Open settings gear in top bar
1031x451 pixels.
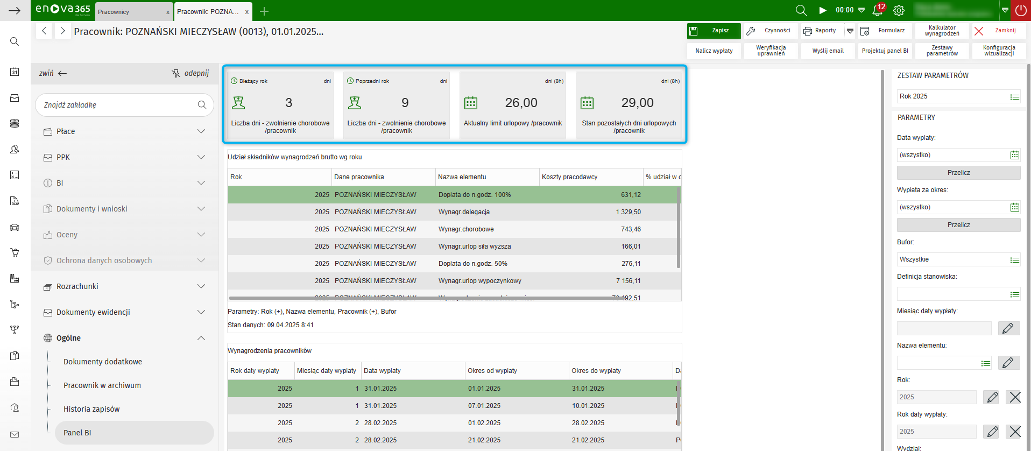pyautogui.click(x=899, y=10)
